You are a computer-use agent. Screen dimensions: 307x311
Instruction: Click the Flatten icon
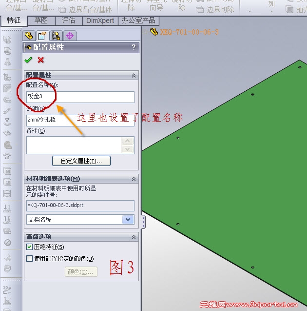coord(7,231)
